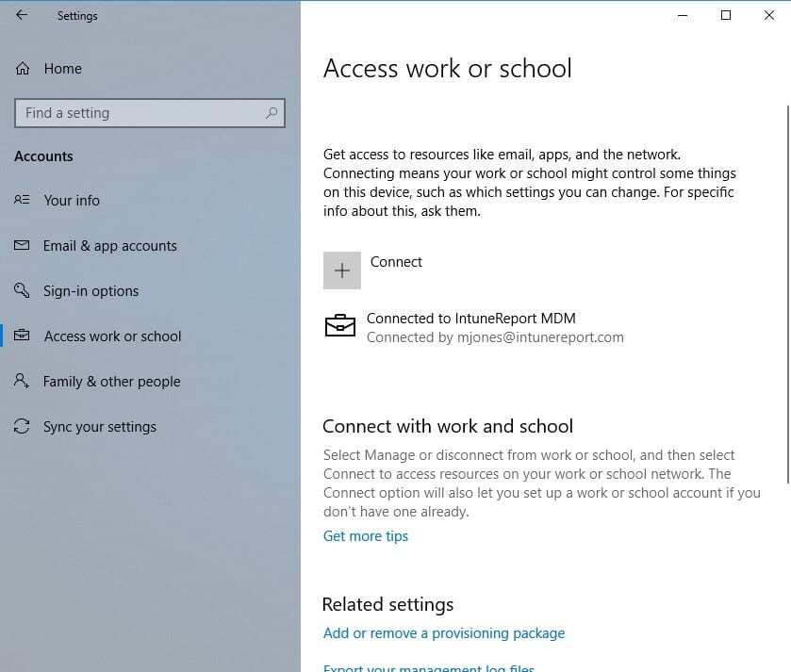
Task: Open the Home icon
Action: point(23,68)
